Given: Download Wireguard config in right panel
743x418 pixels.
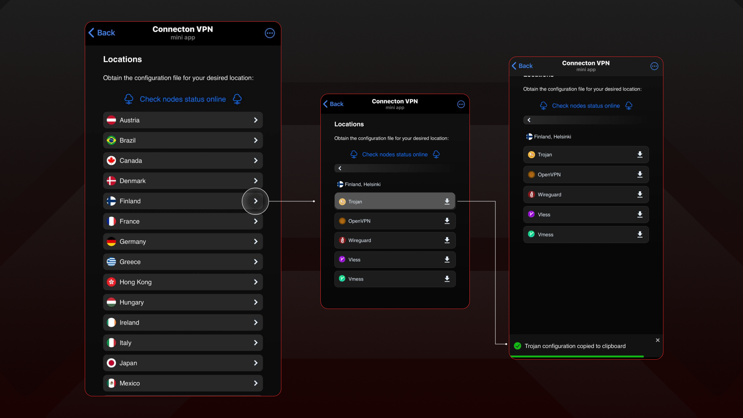Looking at the screenshot, I should [x=640, y=195].
